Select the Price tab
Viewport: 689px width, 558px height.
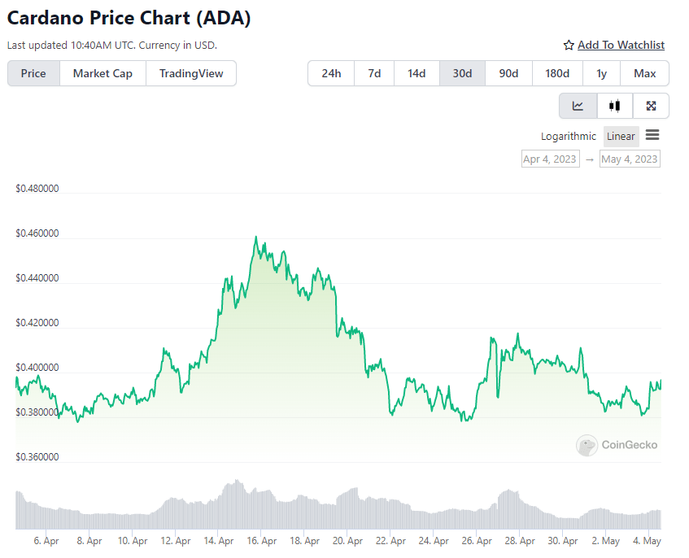point(33,73)
